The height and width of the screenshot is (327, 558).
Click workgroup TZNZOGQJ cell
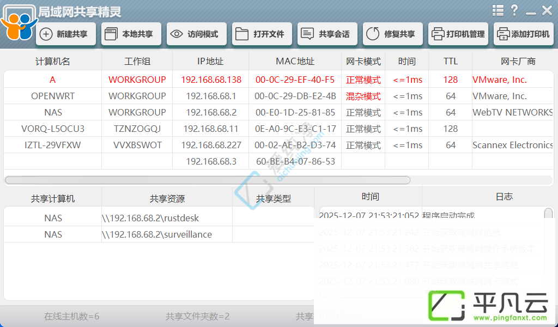[137, 129]
